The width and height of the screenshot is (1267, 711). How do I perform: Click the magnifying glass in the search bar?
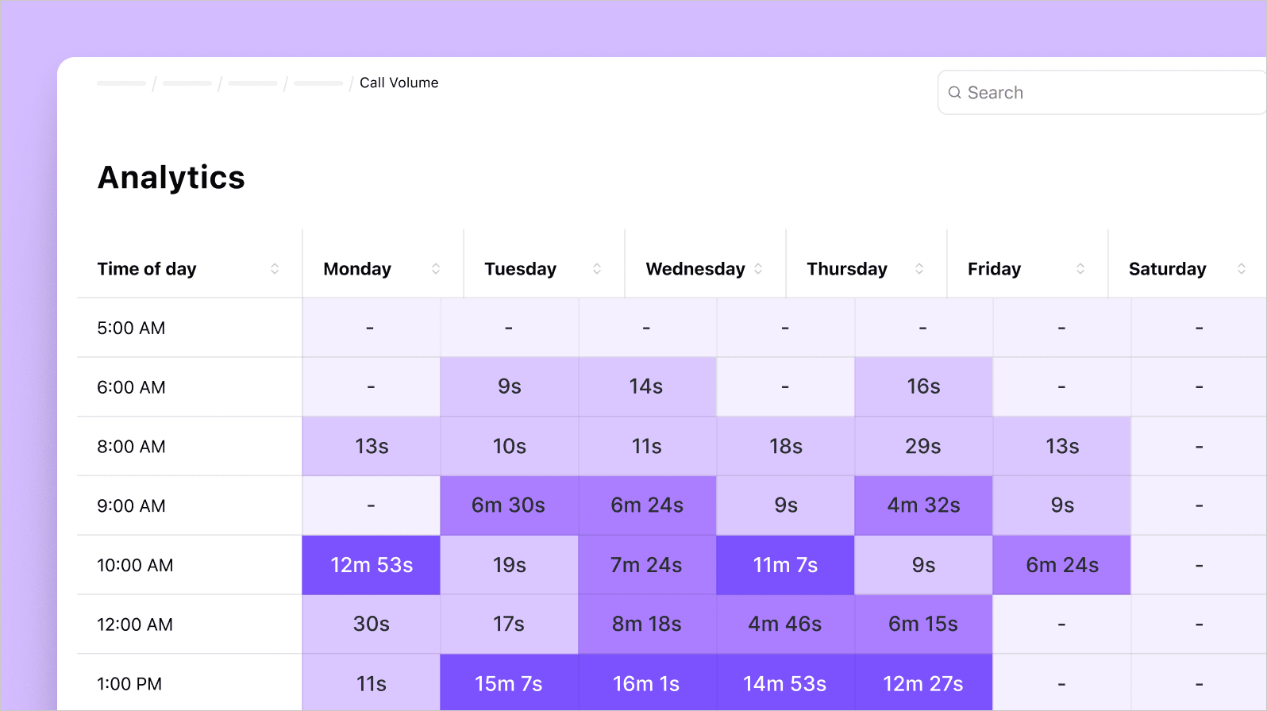pyautogui.click(x=955, y=92)
